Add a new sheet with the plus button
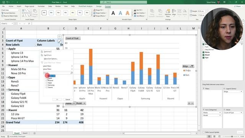Viewport: 245px width, 138px height. pos(34,133)
